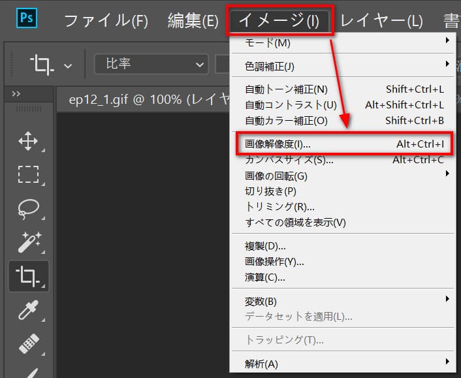Click the Photoshop Ps logo icon
The image size is (461, 378).
[x=27, y=18]
